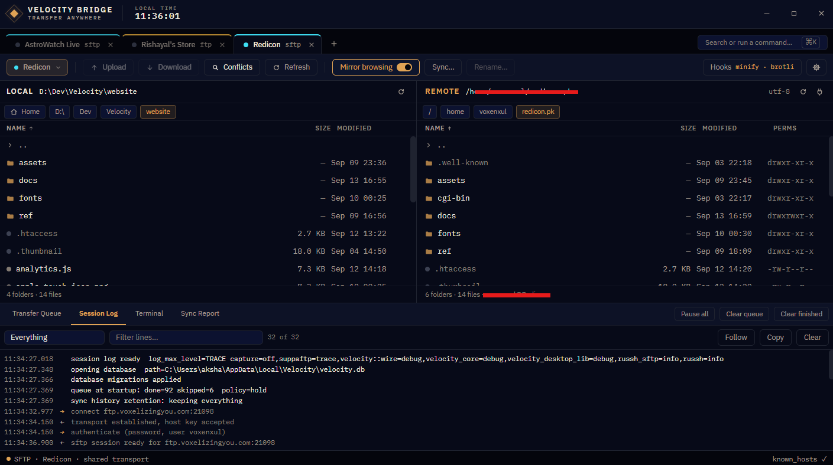Add a new connection tab
Viewport: 833px width, 465px height.
[334, 44]
